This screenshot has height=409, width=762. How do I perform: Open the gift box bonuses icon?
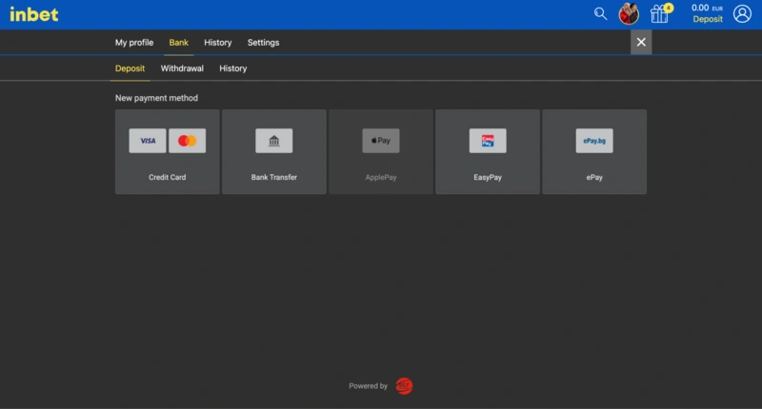pyautogui.click(x=659, y=14)
